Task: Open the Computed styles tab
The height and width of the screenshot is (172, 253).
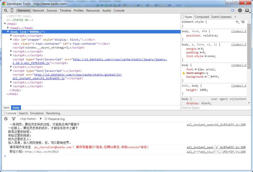Action: pos(202,17)
